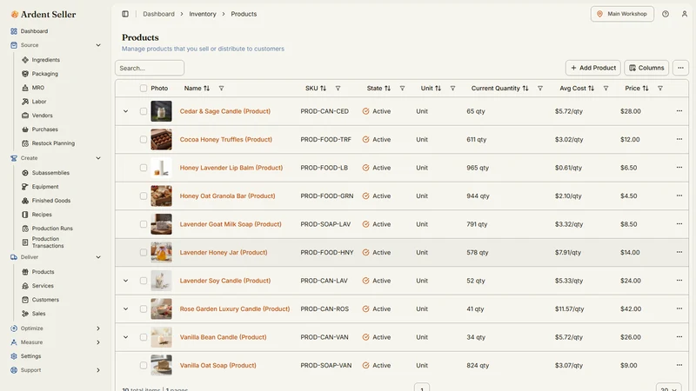Check the Vanilla Bean Candle row
Image resolution: width=696 pixels, height=391 pixels.
(x=144, y=337)
